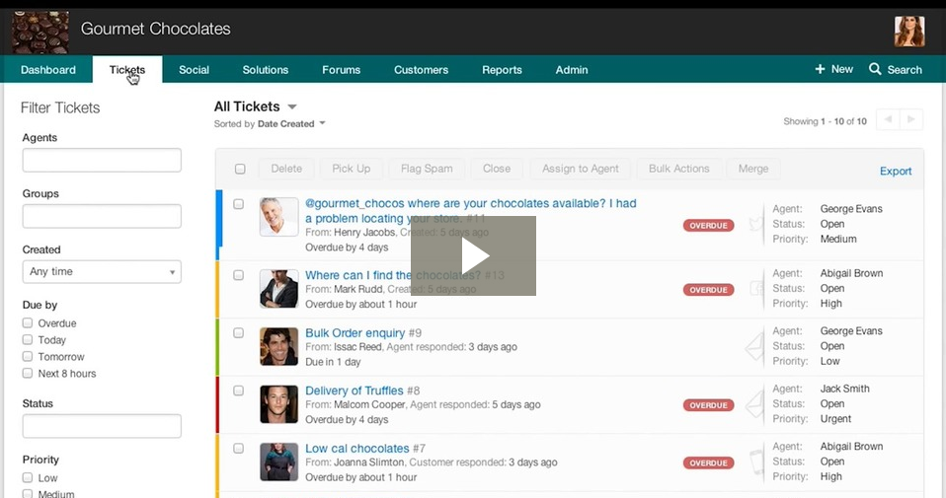Open the Bulk Order enquiry ticket link
Image resolution: width=946 pixels, height=498 pixels.
pos(355,333)
